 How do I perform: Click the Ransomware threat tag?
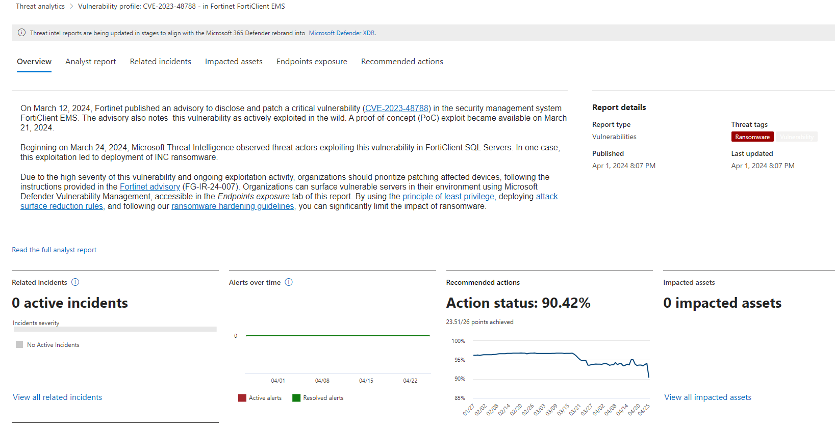pyautogui.click(x=752, y=137)
